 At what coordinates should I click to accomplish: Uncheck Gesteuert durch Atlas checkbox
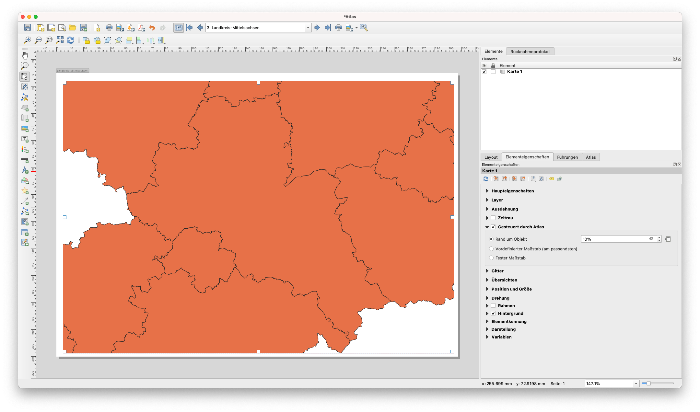click(493, 227)
